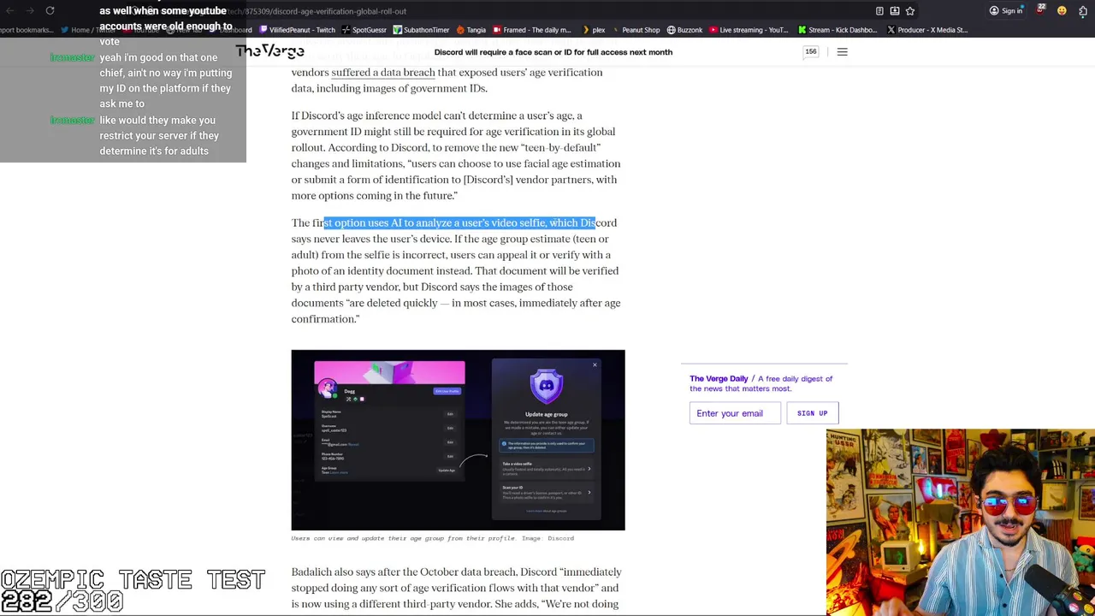Click the 'Take a video selfie' option in image
Viewport: 1095px width, 616px height.
546,468
